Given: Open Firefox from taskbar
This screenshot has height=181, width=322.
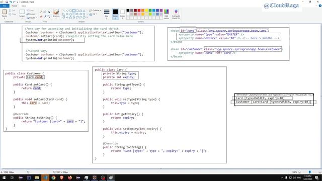Looking at the screenshot, I should tap(70, 177).
